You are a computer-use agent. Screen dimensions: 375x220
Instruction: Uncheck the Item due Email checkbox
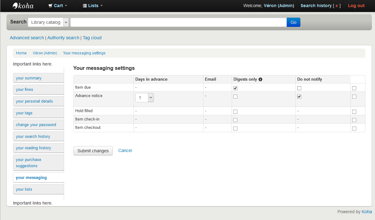point(235,88)
